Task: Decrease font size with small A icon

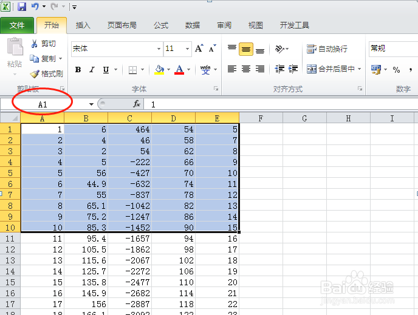Action: pyautogui.click(x=213, y=49)
